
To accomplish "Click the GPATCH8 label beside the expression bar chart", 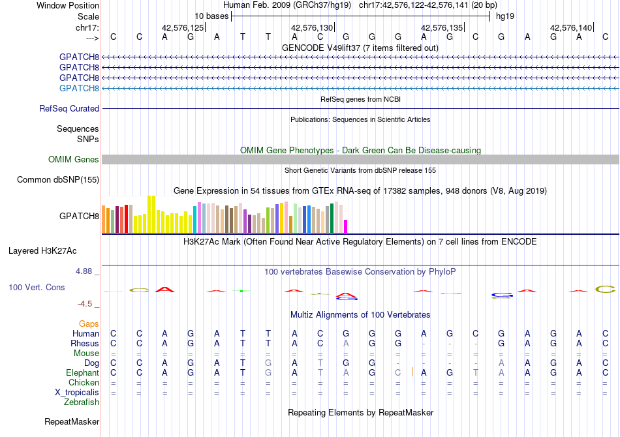I will [x=79, y=216].
